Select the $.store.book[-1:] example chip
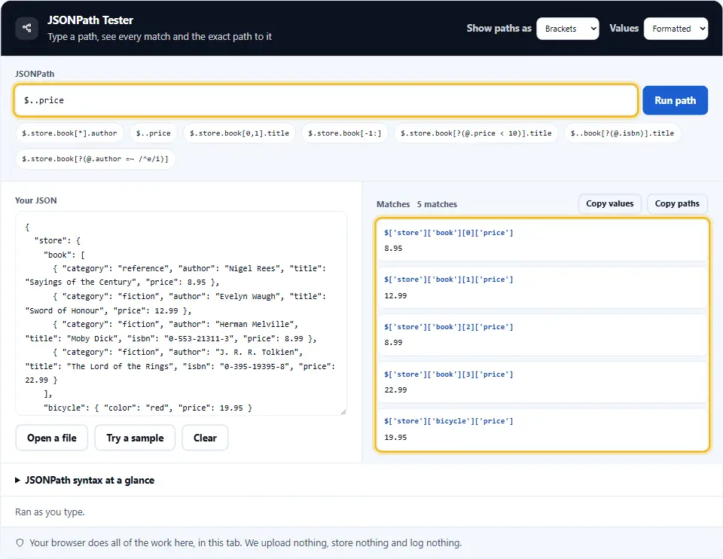Screen dimensions: 723x559 click(x=344, y=133)
